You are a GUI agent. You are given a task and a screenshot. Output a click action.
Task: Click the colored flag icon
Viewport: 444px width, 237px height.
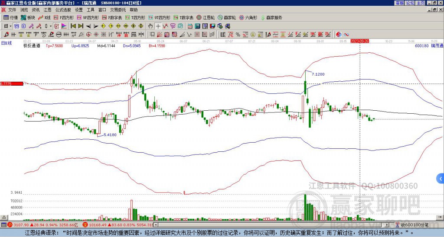click(x=64, y=26)
